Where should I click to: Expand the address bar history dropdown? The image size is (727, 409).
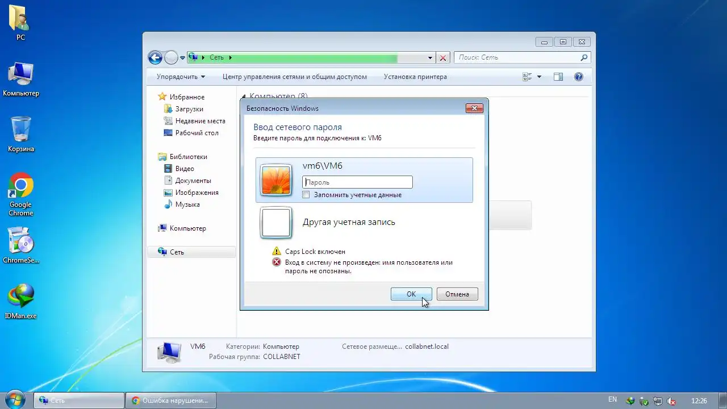click(430, 57)
